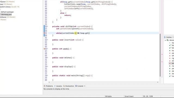Click the horizontal scrollbar left arrow
This screenshot has height=98, width=174.
tap(49, 82)
